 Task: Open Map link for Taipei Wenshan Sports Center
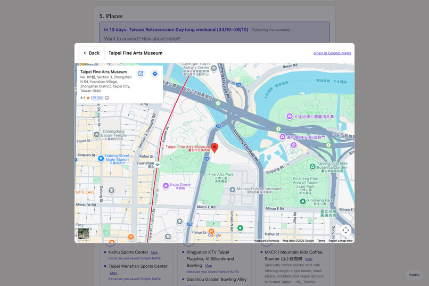pyautogui.click(x=113, y=273)
